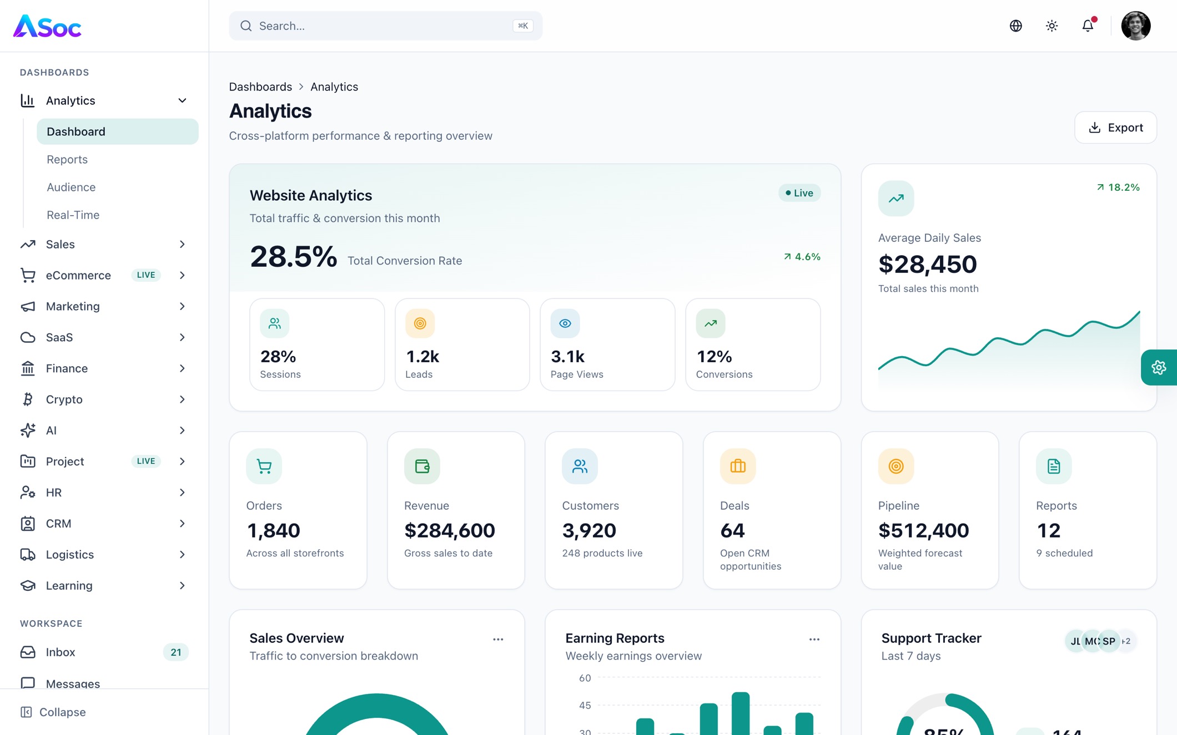
Task: Click the CRM contact icon
Action: coord(28,524)
